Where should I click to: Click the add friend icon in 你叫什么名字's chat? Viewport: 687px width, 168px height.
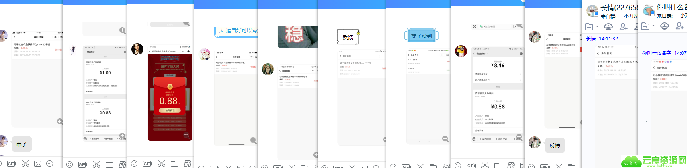coord(680,26)
